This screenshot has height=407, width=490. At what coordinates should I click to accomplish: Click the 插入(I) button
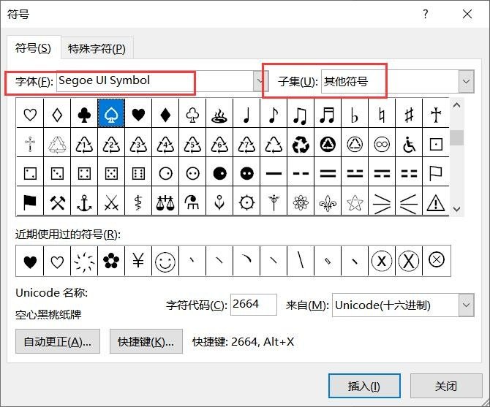364,386
